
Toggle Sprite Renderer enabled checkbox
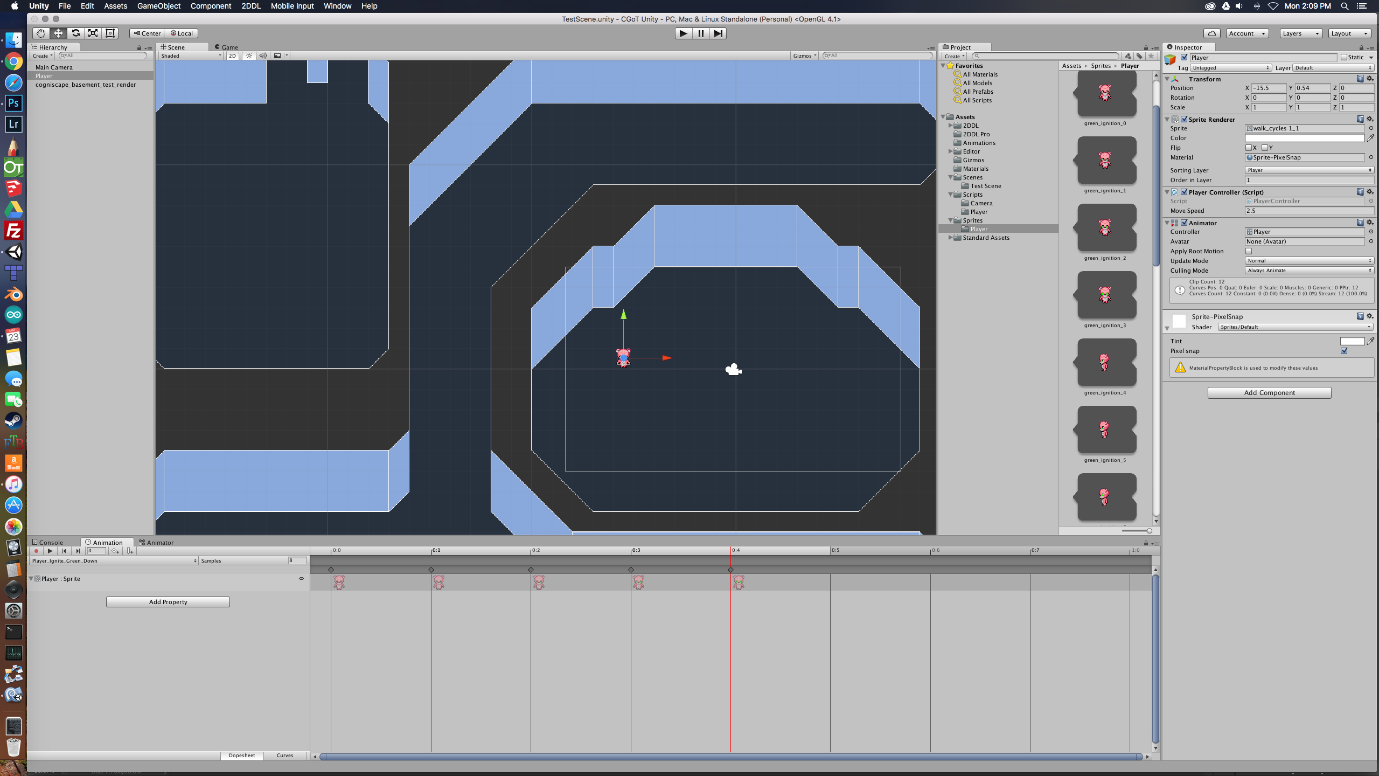click(1184, 119)
